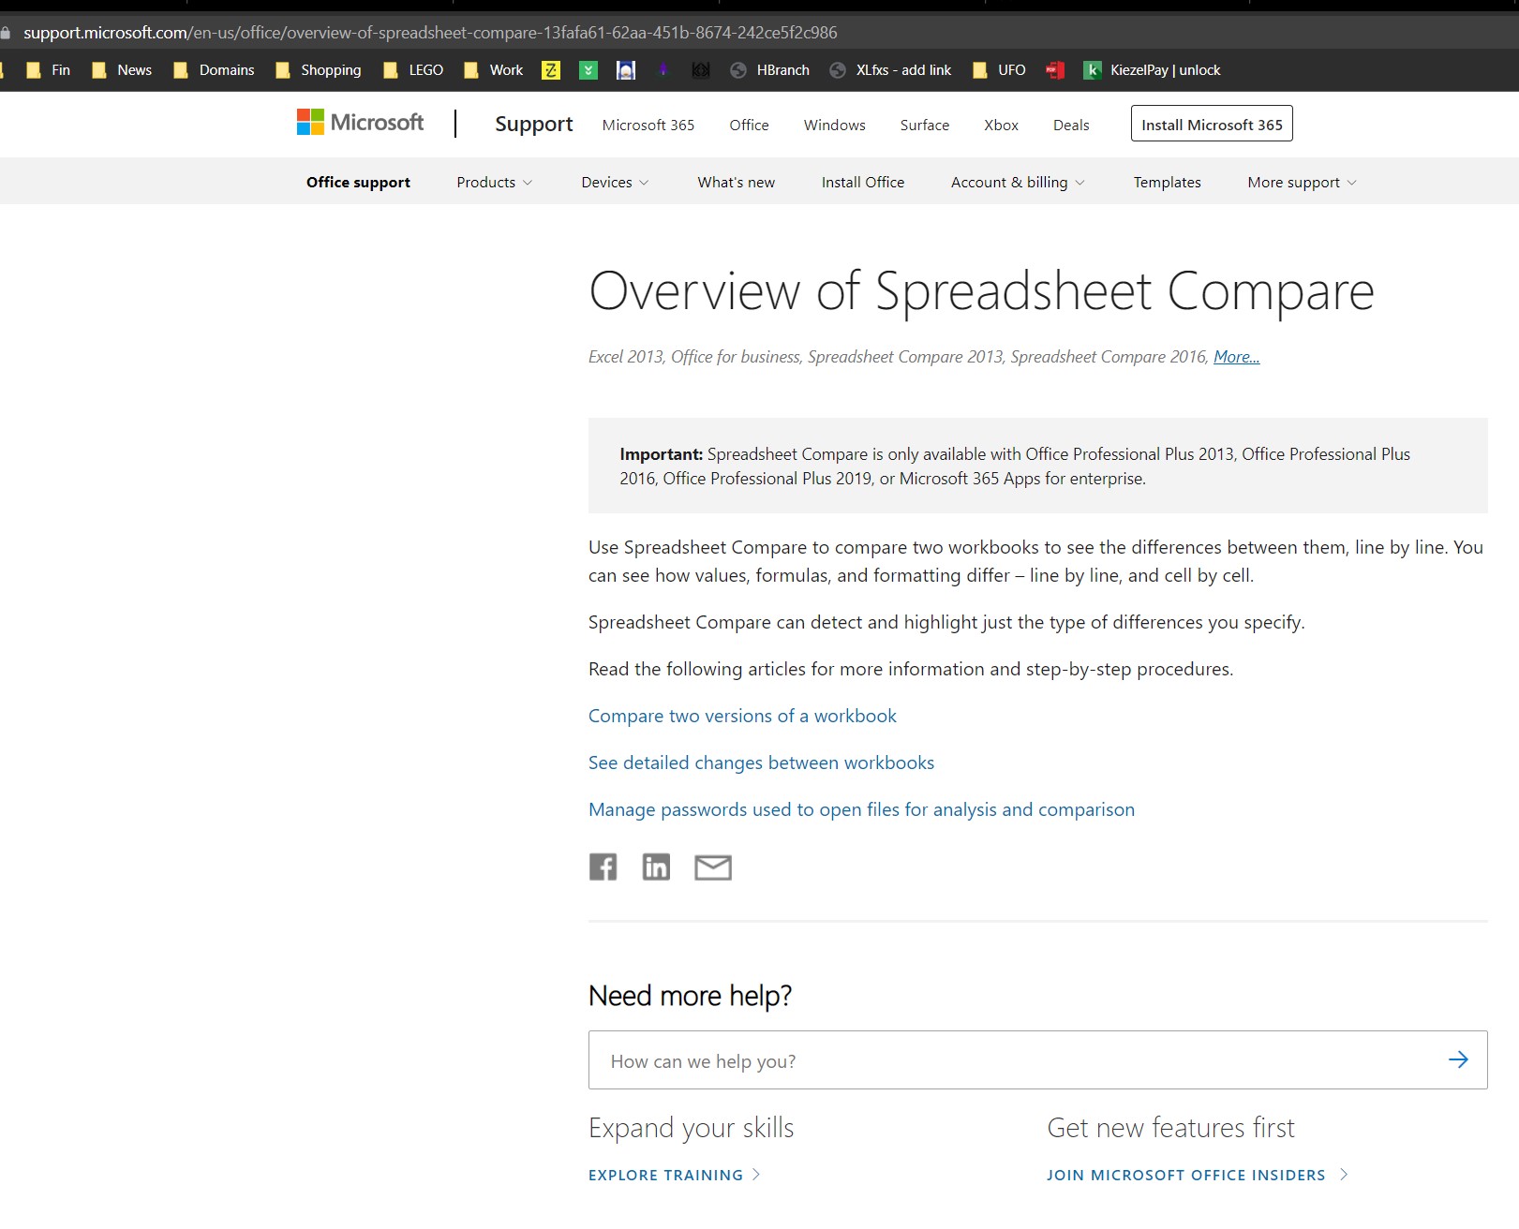1519x1229 pixels.
Task: Click EXPLORE TRAINING link
Action: click(x=675, y=1175)
